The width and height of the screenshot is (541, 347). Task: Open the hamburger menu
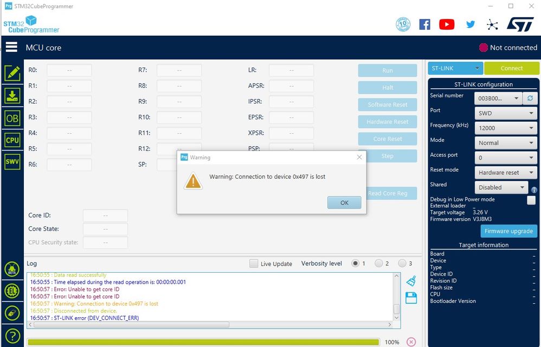tap(11, 47)
